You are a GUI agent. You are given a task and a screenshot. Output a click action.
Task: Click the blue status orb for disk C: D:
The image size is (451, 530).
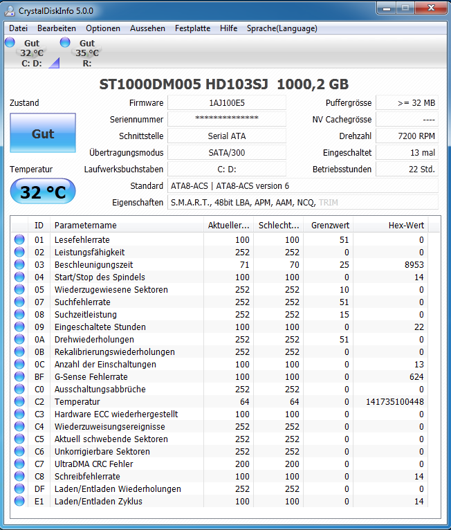(10, 42)
